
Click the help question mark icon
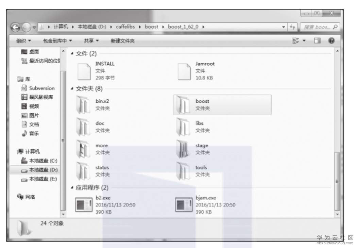pyautogui.click(x=331, y=40)
